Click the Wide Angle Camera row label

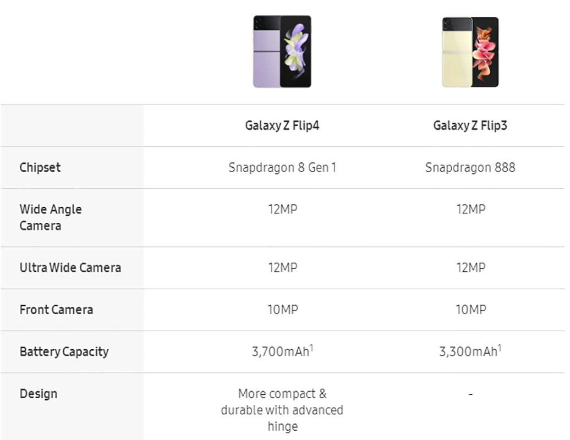[51, 217]
